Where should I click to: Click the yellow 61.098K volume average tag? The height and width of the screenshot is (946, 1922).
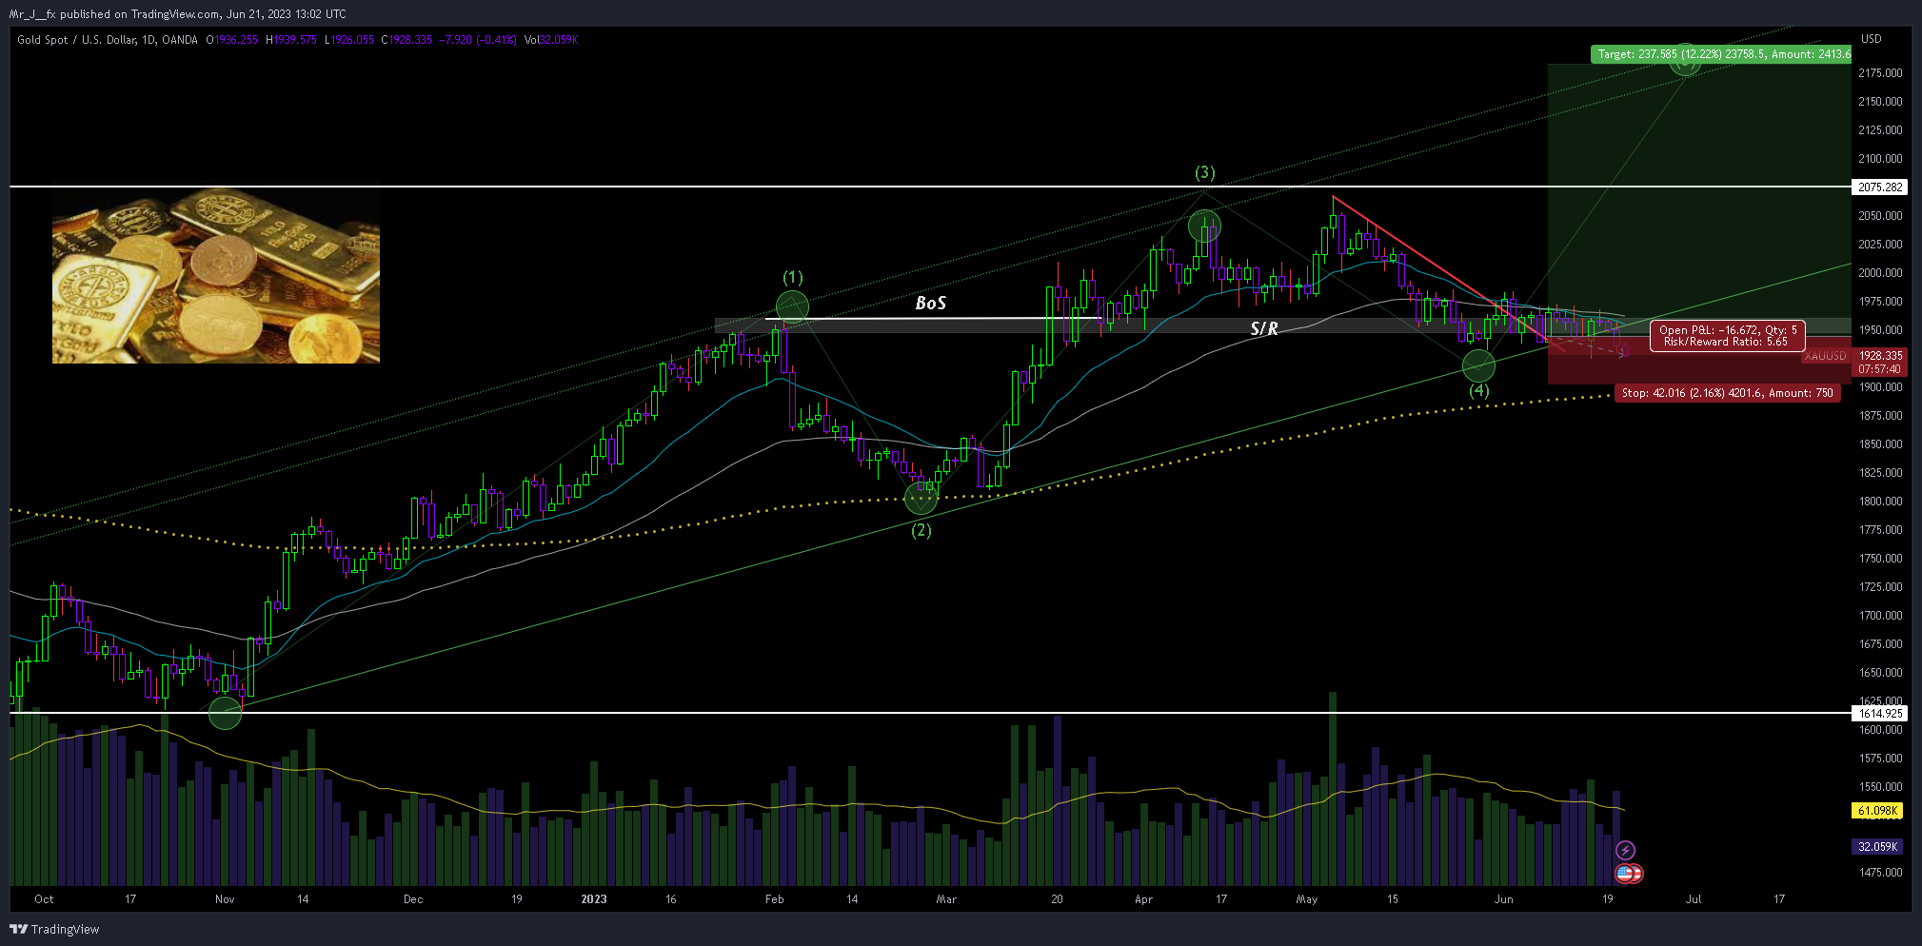[1877, 811]
